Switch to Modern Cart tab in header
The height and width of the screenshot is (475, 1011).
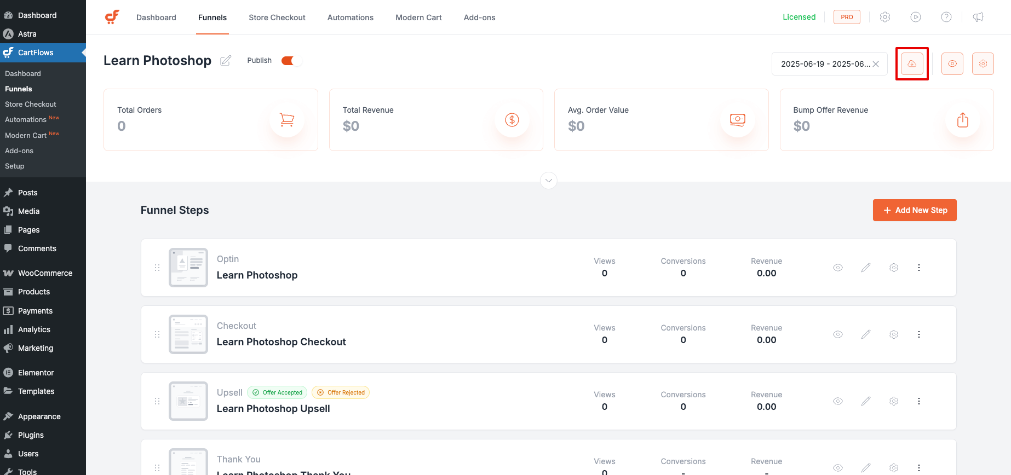tap(418, 18)
